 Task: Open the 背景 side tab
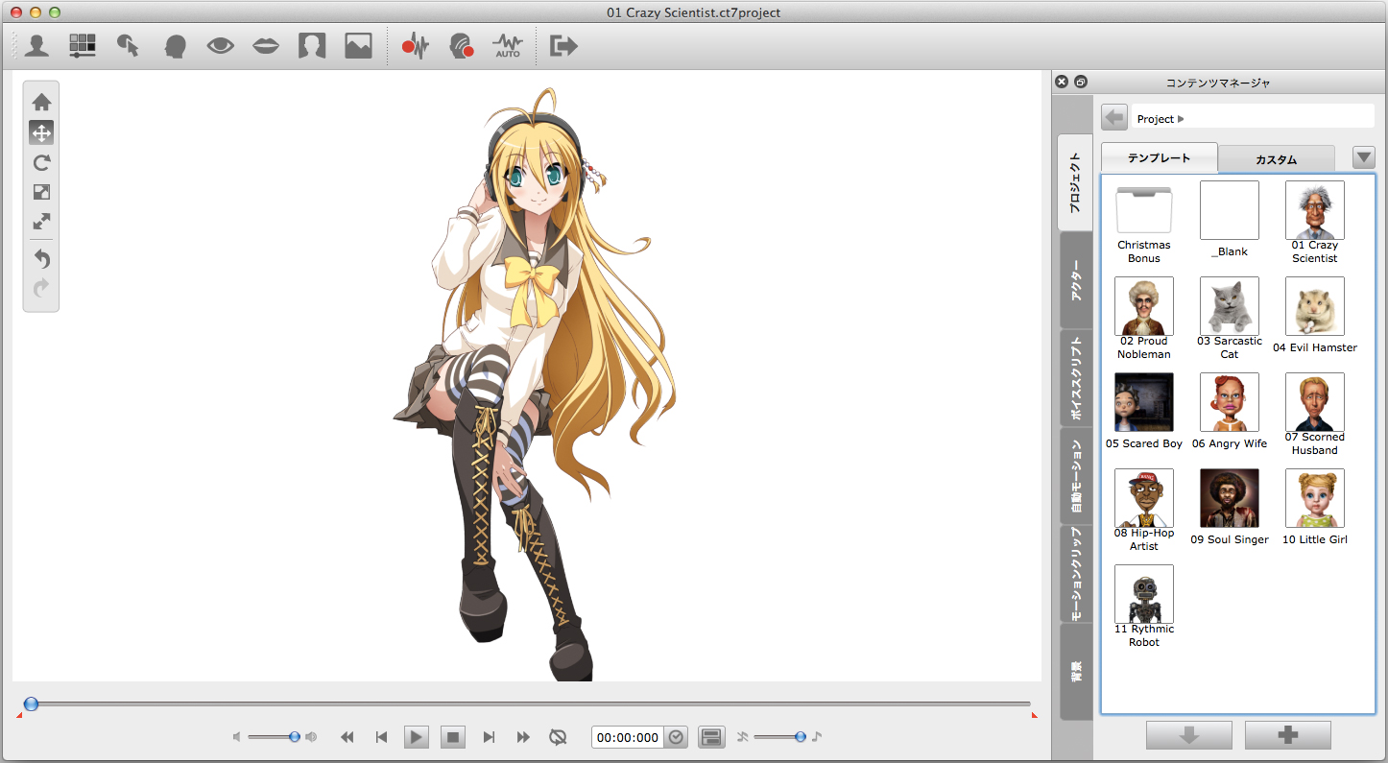pos(1075,671)
